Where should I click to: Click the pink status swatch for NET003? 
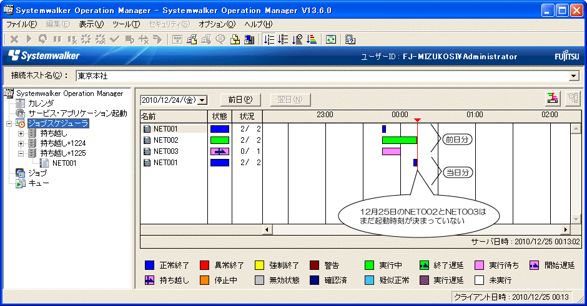(x=220, y=151)
